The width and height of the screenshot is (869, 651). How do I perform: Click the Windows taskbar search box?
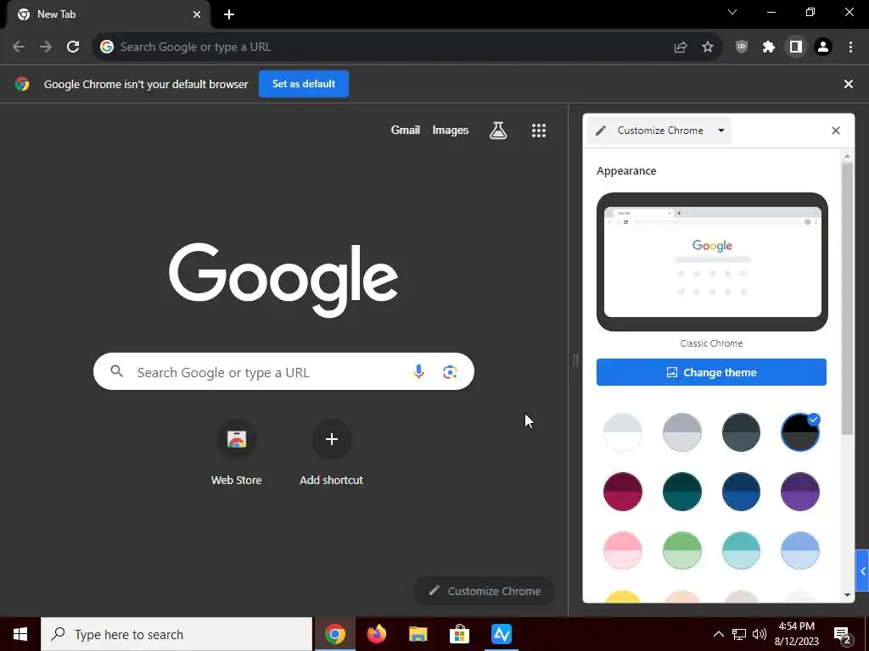click(x=177, y=634)
